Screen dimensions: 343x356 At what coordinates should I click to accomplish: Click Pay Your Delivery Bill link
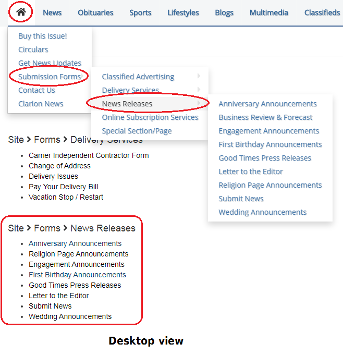click(63, 187)
